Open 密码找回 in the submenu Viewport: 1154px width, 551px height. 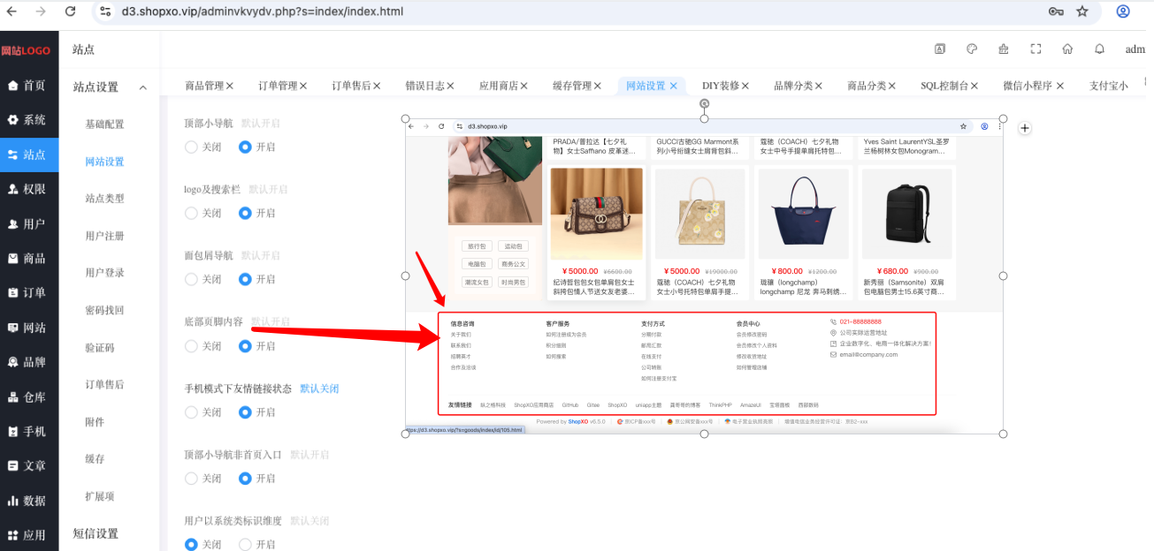click(104, 311)
